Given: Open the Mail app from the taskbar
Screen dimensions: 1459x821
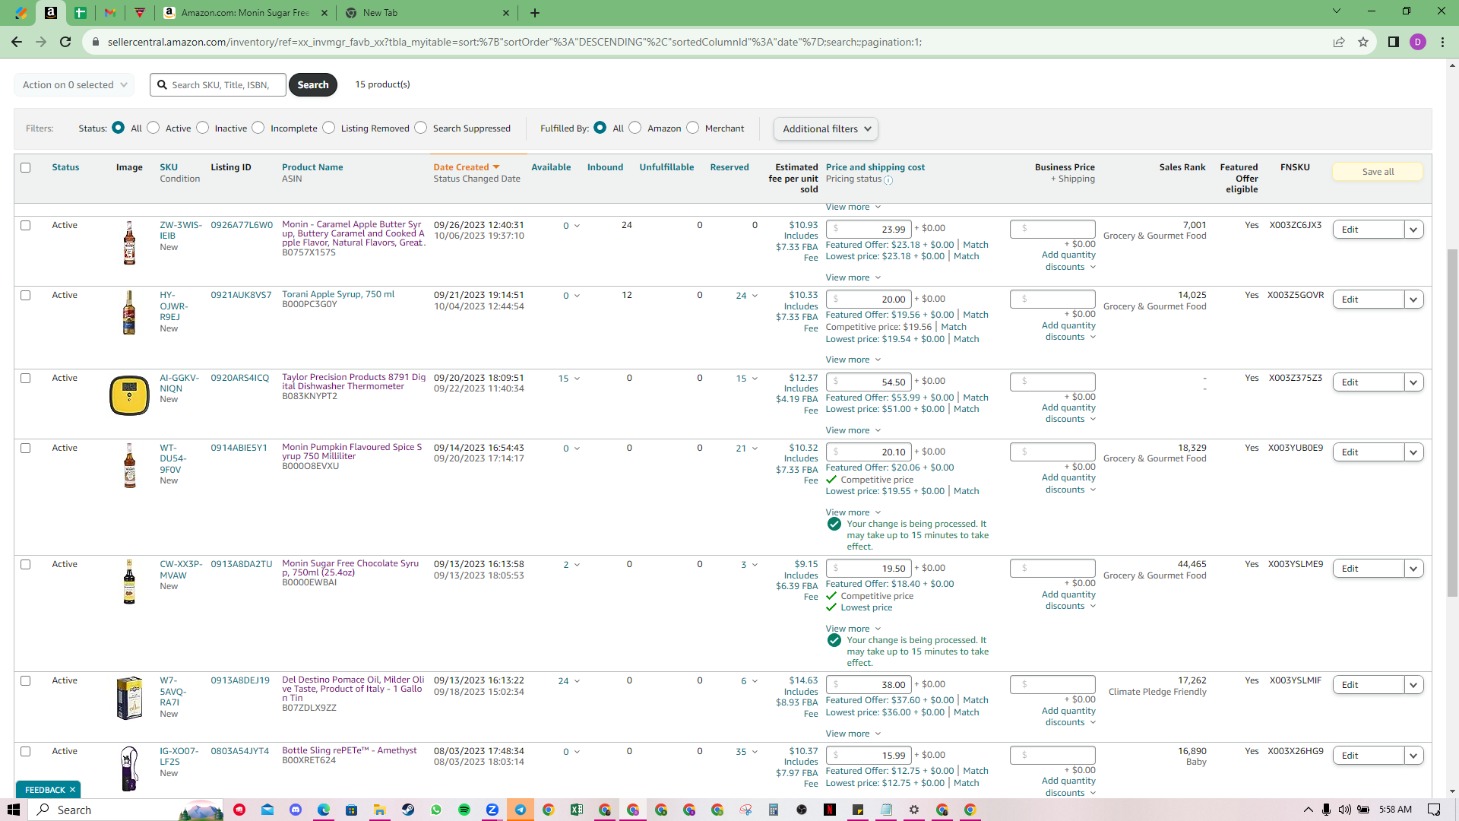Looking at the screenshot, I should tap(267, 810).
